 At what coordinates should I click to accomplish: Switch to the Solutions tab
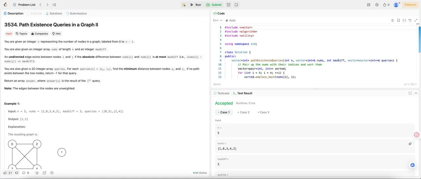(54, 13)
